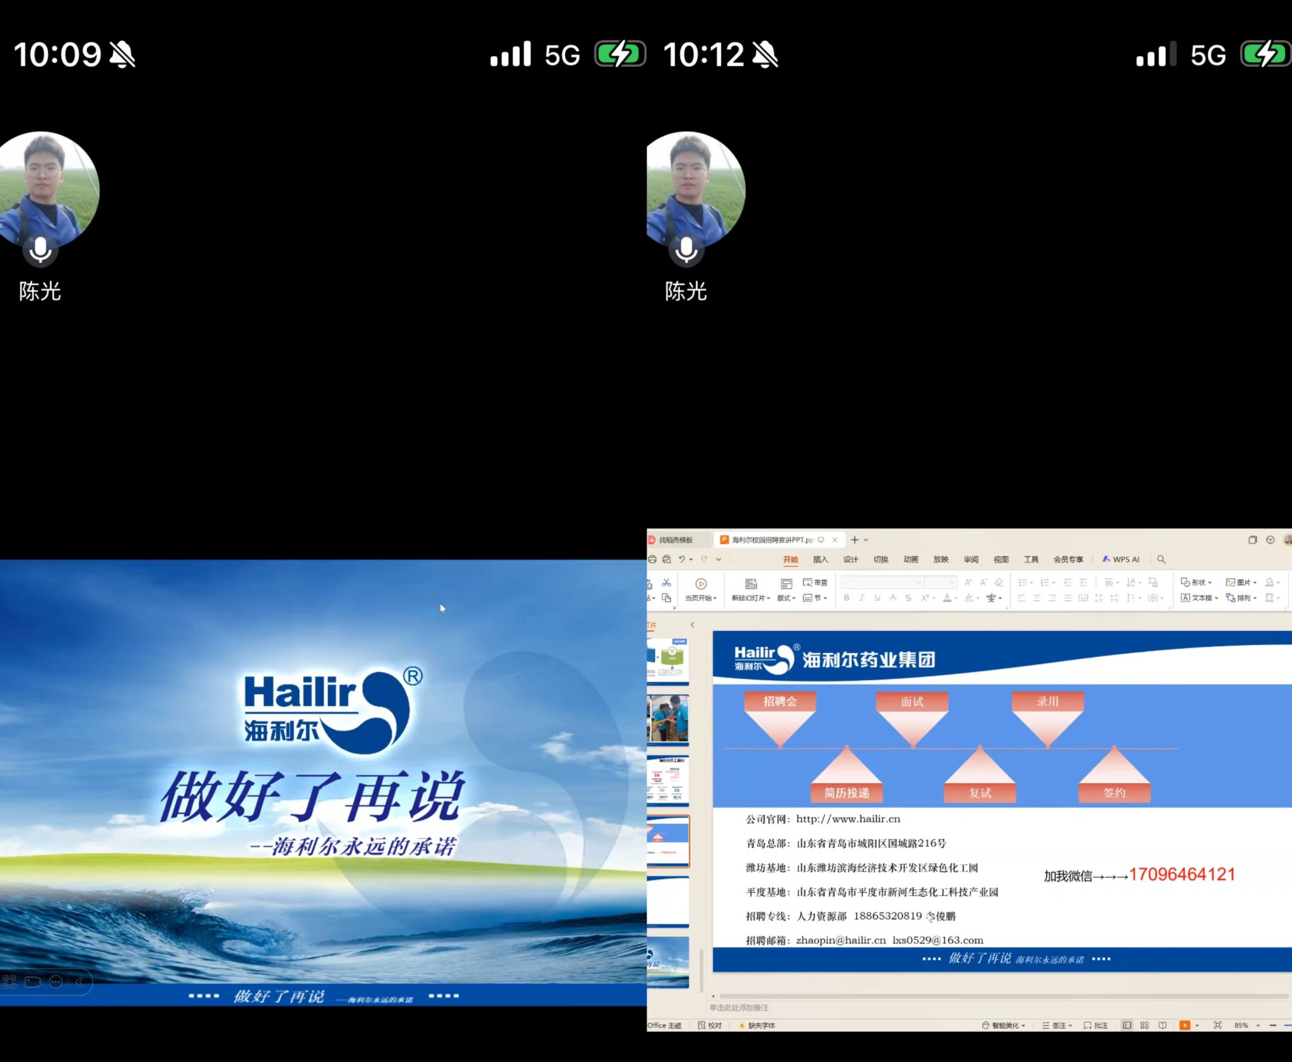Click the WPS AI button

pos(1121,559)
